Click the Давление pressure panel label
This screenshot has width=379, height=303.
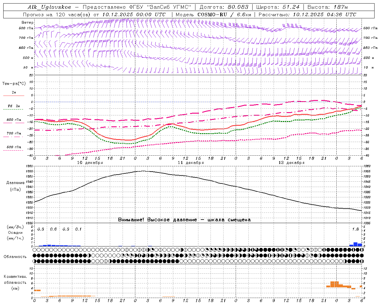[15, 183]
